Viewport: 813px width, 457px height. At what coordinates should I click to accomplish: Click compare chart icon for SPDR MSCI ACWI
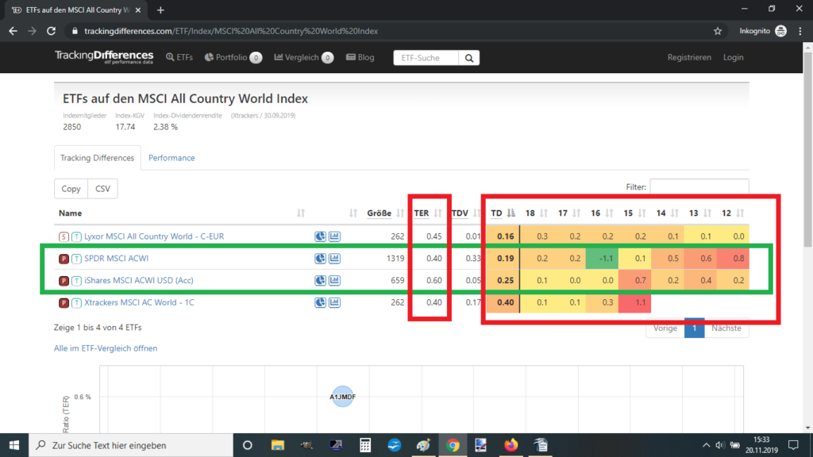334,258
